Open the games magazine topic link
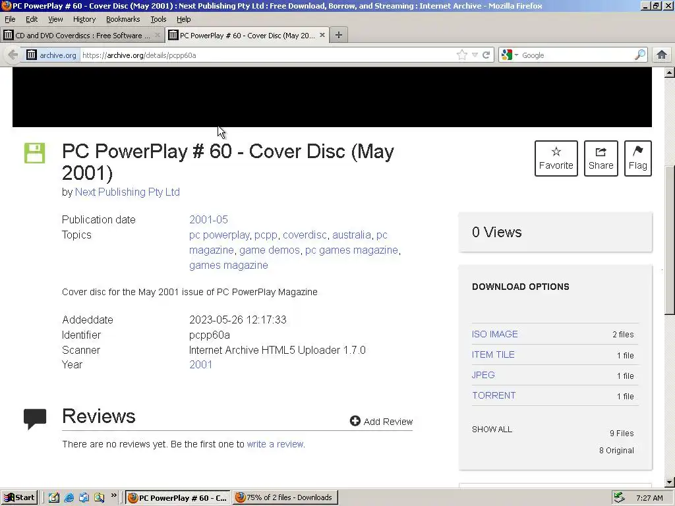675x506 pixels. pos(229,266)
